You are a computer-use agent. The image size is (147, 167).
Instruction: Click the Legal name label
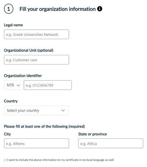[13, 25]
